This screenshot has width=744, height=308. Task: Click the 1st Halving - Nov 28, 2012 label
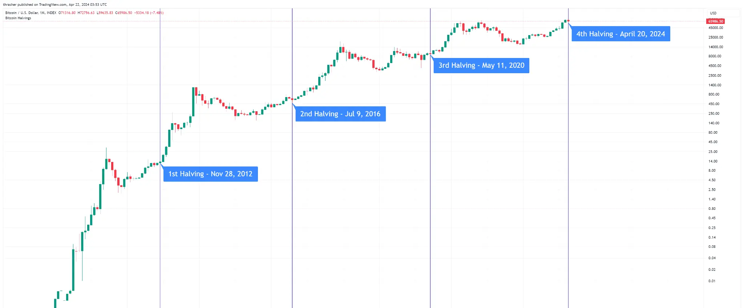click(211, 174)
